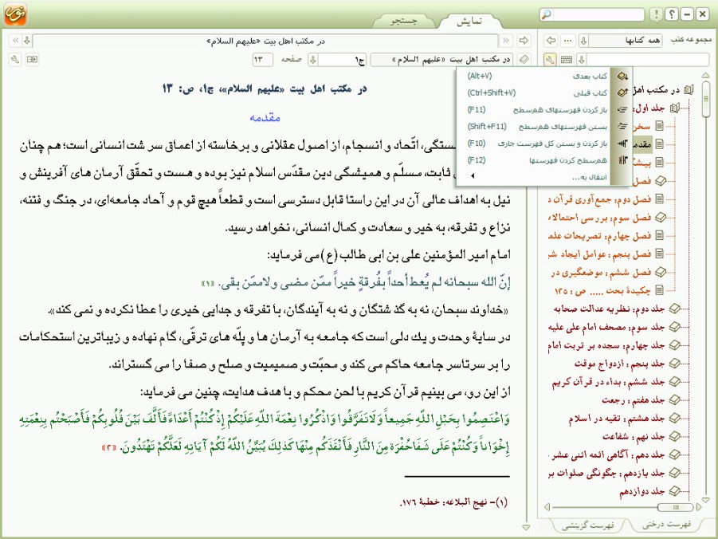This screenshot has height=539, width=718.
Task: Open the dropdown arrow of the book title bar
Action: click(27, 41)
